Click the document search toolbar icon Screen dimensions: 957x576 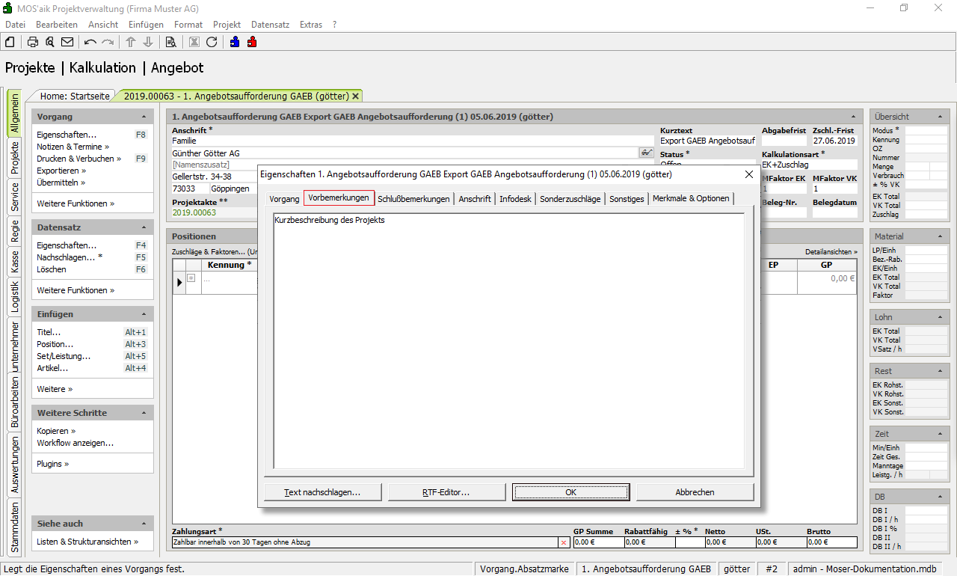[170, 42]
